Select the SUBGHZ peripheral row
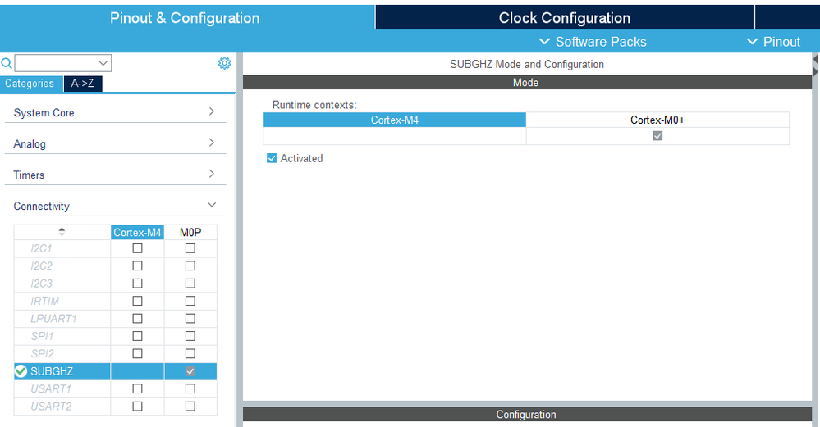 (115, 371)
